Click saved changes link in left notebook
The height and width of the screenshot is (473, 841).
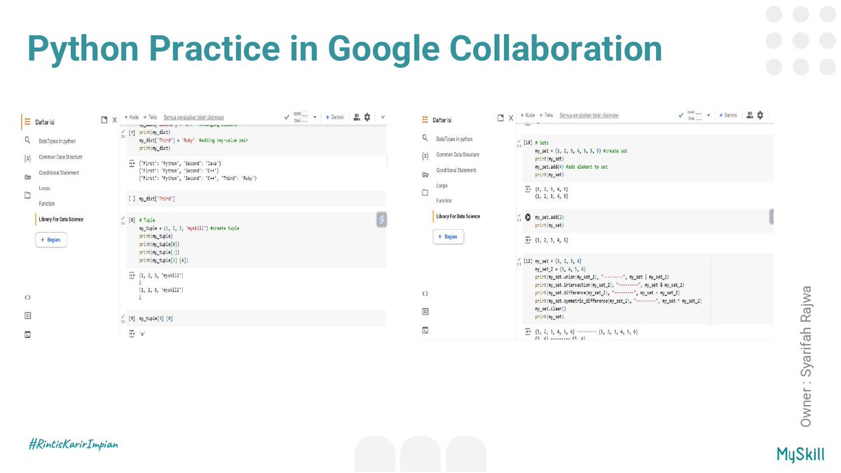[193, 117]
